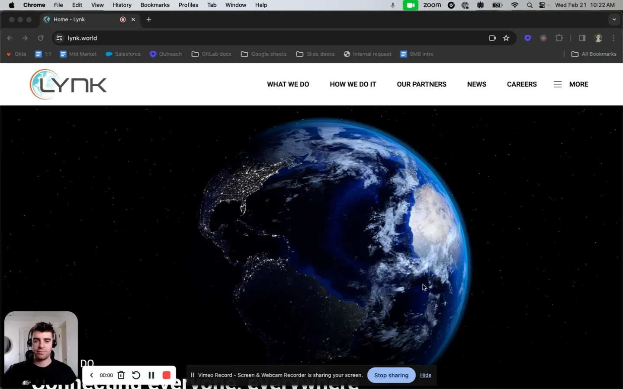
Task: Go back with the browser back arrow
Action: [10, 38]
